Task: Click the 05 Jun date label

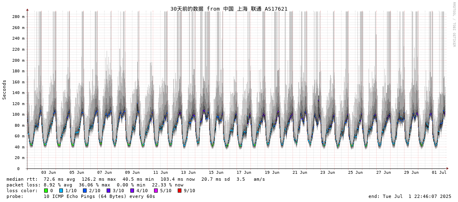Action: click(76, 173)
